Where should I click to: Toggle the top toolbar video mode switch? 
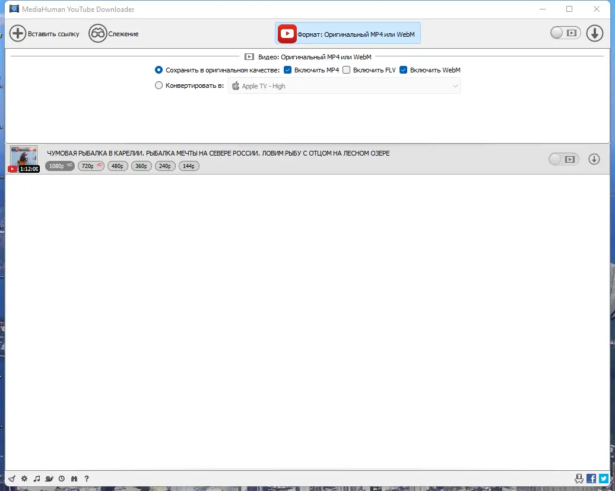tap(565, 33)
